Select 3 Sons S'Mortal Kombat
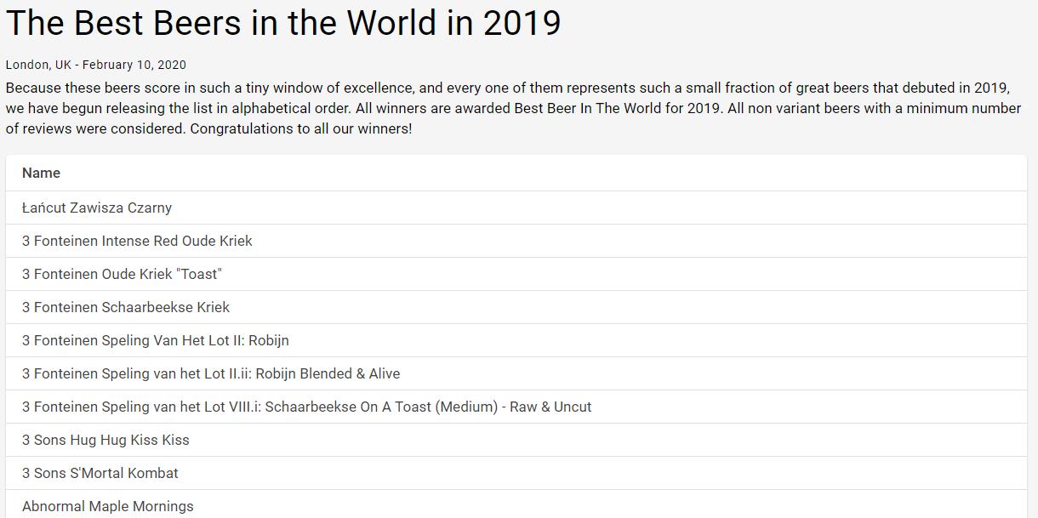1038x518 pixels. pos(100,473)
